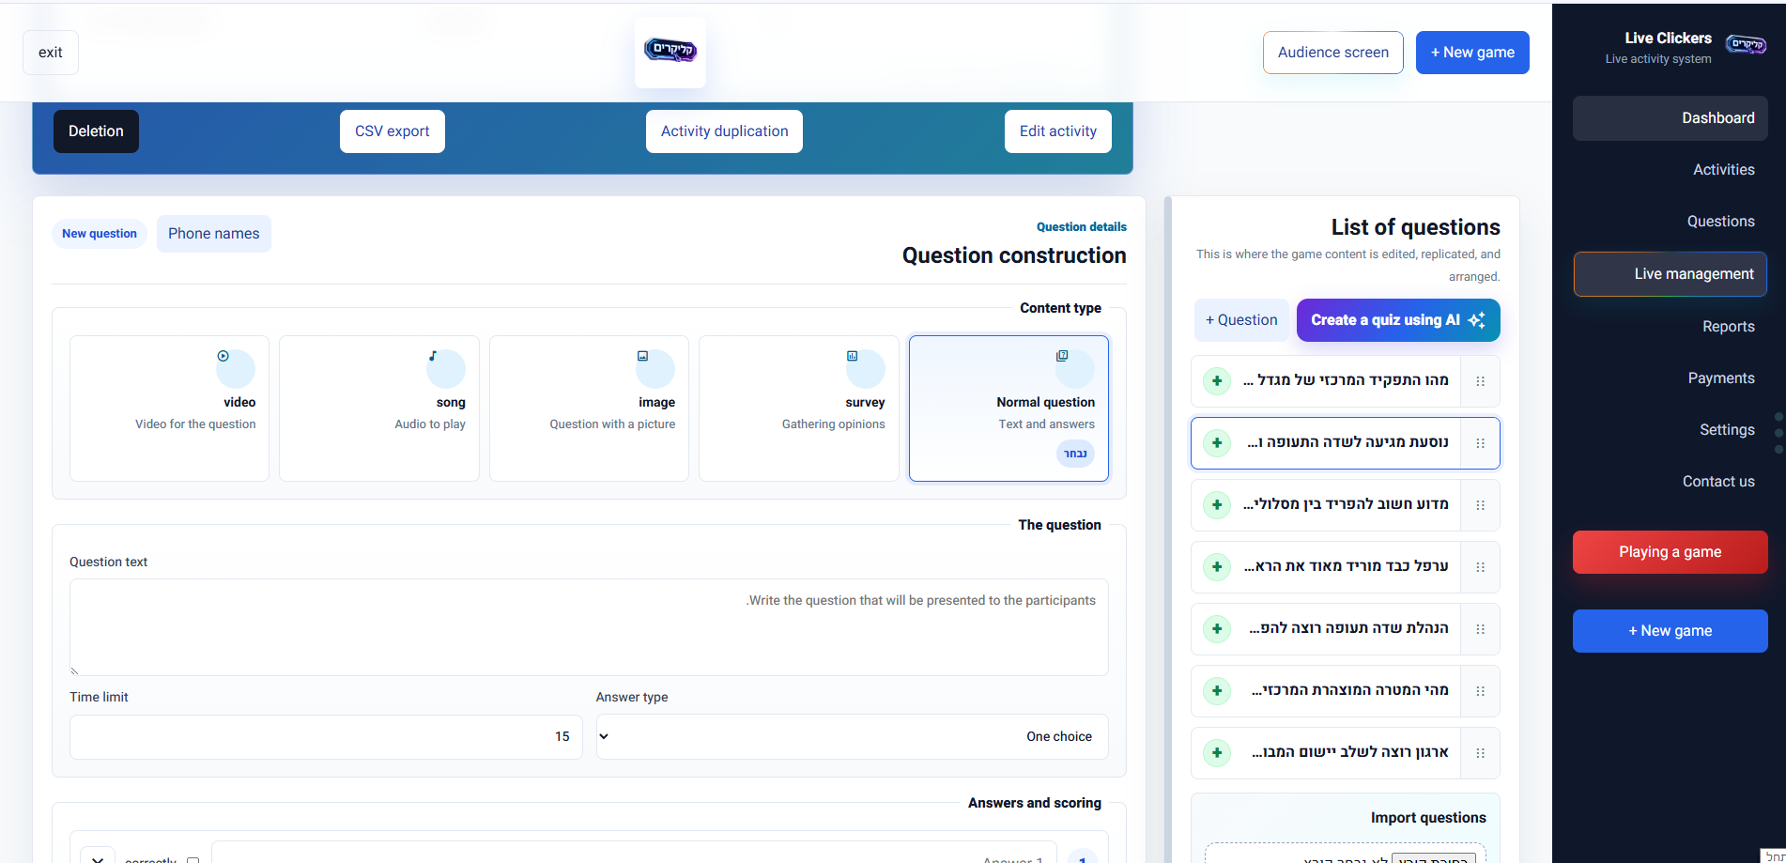
Task: Click the red Playing a game button
Action: pos(1671,552)
